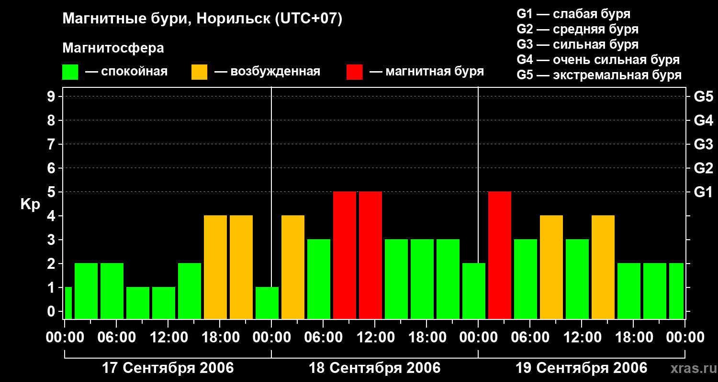The width and height of the screenshot is (718, 382).
Task: Click the yellow bar starting at 18:00 on 17 Сентября
Action: coord(241,267)
